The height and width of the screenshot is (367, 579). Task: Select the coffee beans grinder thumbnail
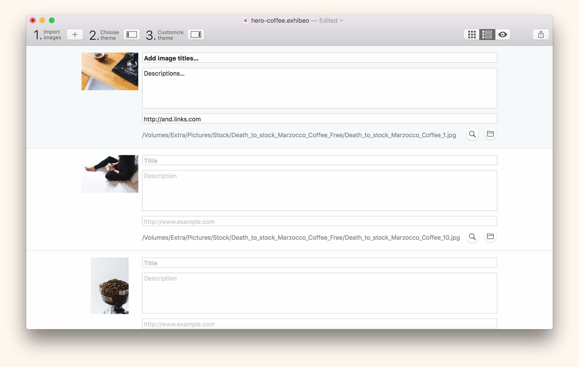click(110, 285)
